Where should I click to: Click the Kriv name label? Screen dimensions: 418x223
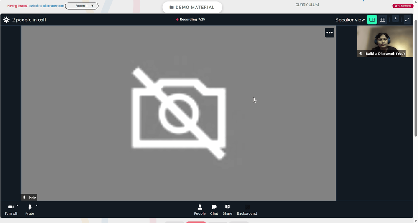tap(32, 198)
